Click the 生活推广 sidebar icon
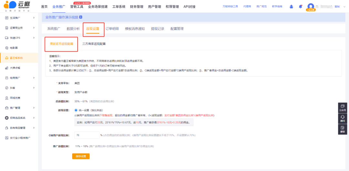349x171 pixels. (6, 18)
